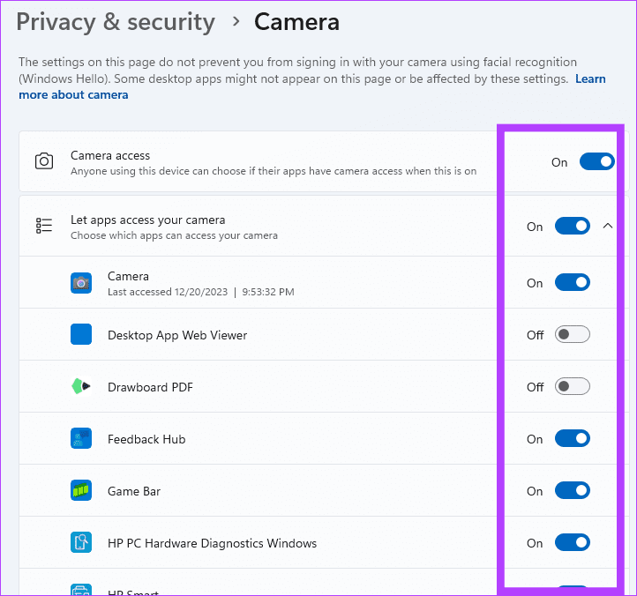Click the Game Bar label
Screen dimensions: 637x596
(x=134, y=491)
